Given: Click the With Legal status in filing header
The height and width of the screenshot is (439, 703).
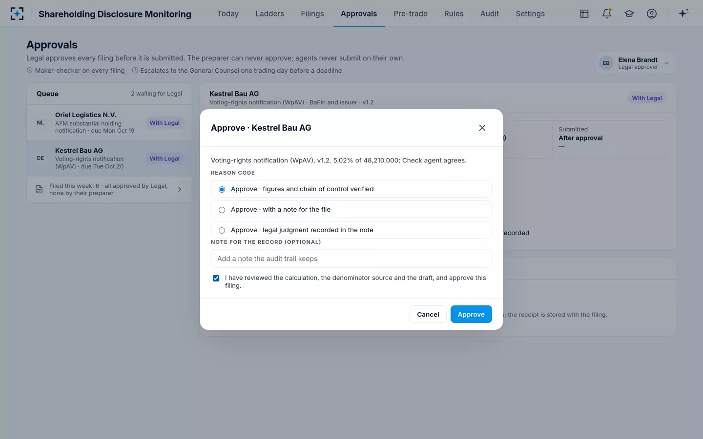Looking at the screenshot, I should [647, 98].
